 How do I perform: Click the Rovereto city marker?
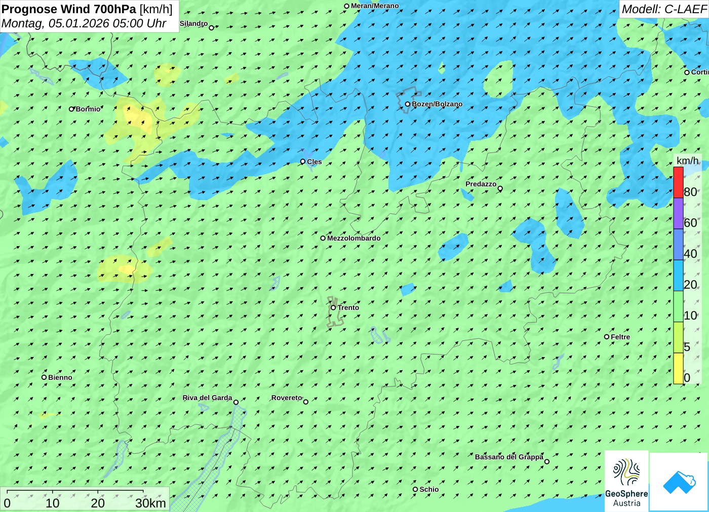tap(305, 402)
